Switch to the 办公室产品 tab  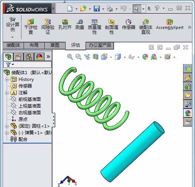pyautogui.click(x=100, y=45)
